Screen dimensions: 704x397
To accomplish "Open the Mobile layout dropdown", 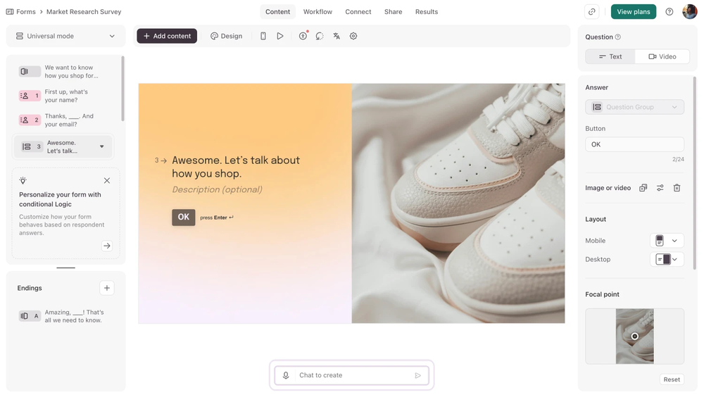I will (667, 241).
